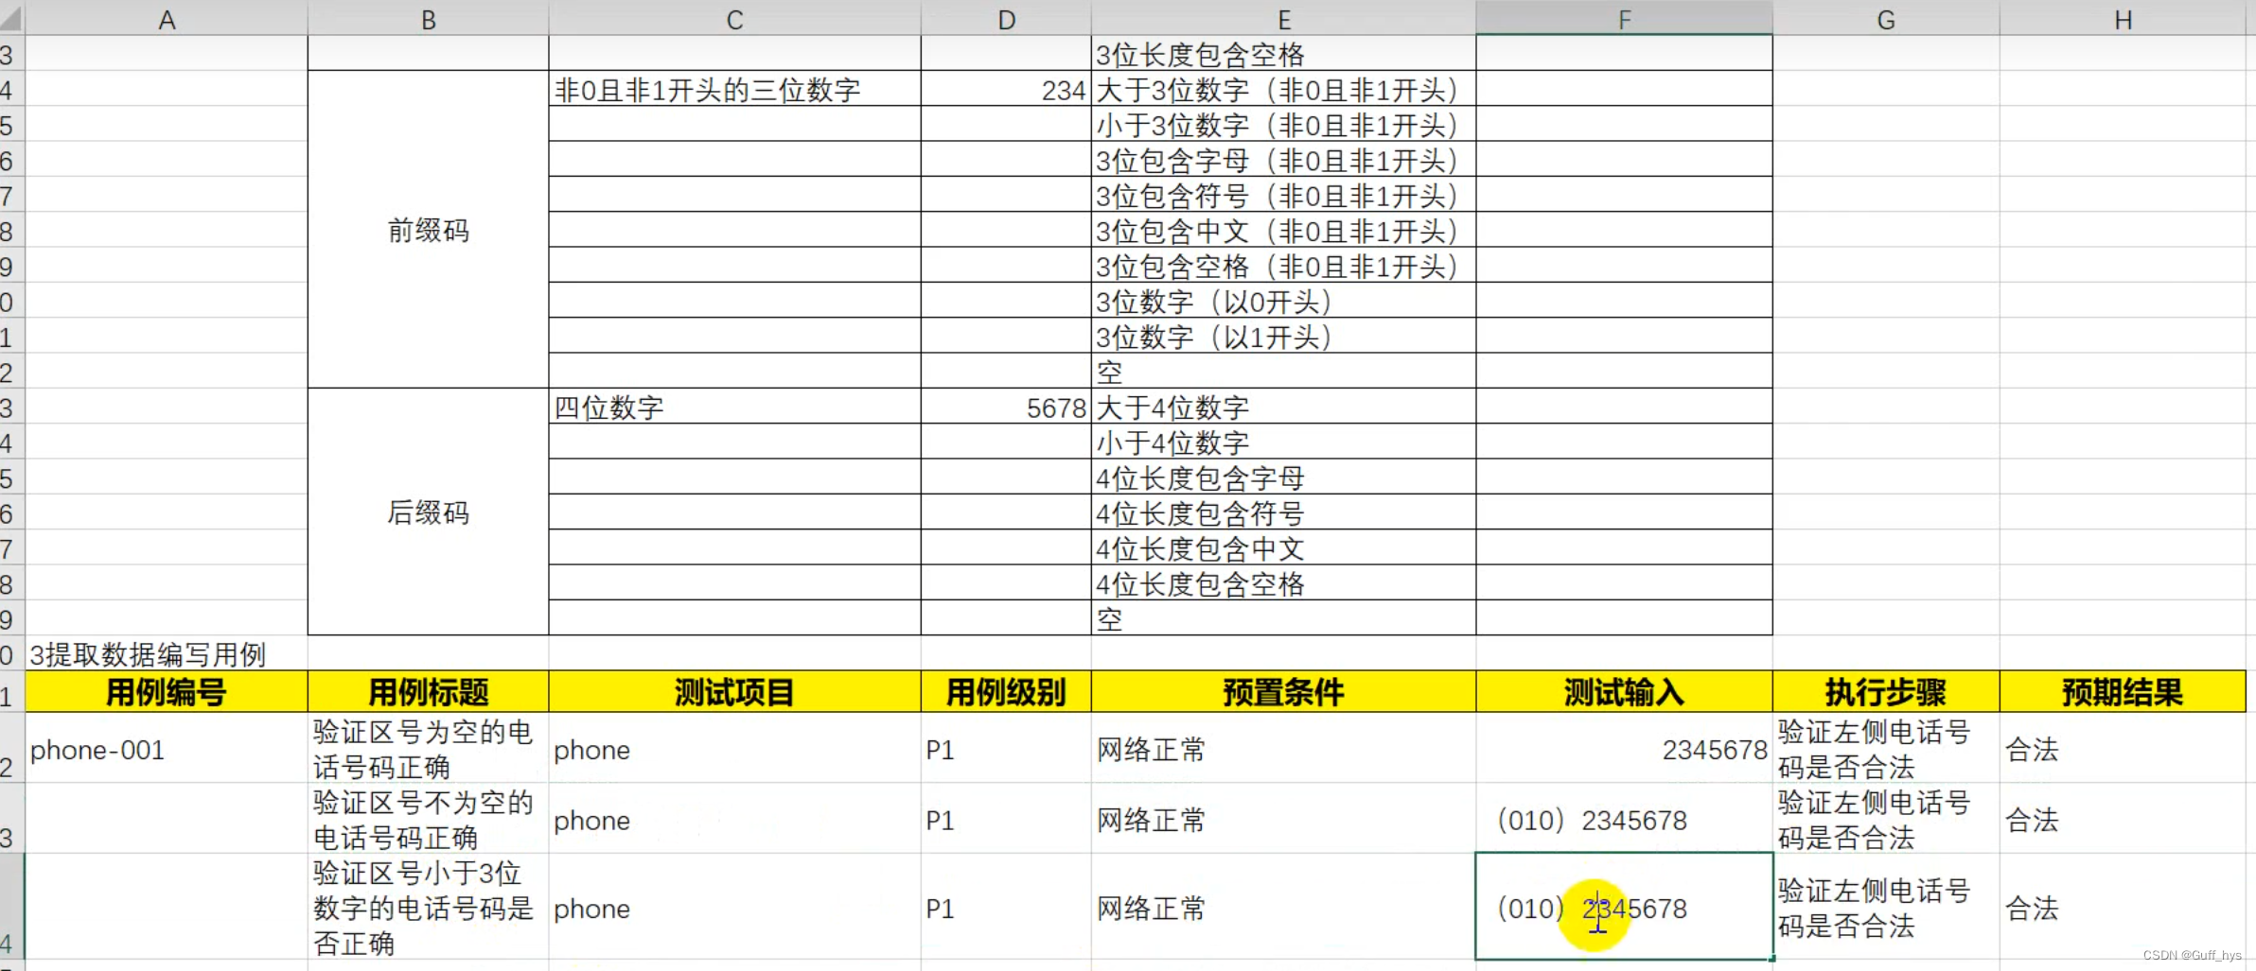
Task: Click '3位包含空格（非0且非1开头）' cell
Action: point(1283,265)
